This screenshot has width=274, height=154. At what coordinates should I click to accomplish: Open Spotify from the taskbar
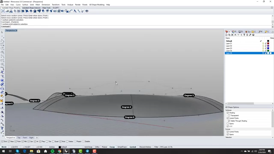click(52, 151)
